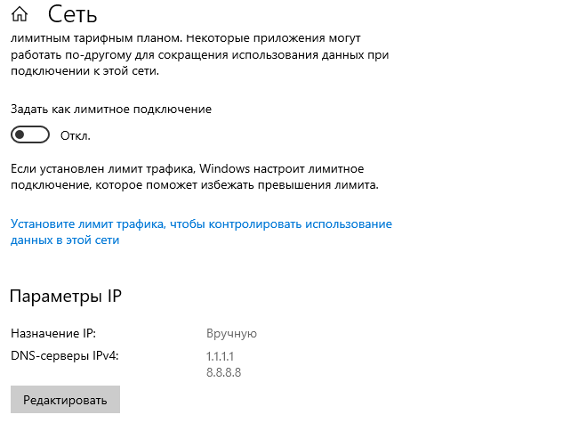Click the Home icon
The image size is (571, 439).
point(20,14)
